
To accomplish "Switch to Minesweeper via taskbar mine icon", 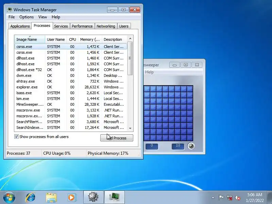I will pyautogui.click(x=93, y=197).
